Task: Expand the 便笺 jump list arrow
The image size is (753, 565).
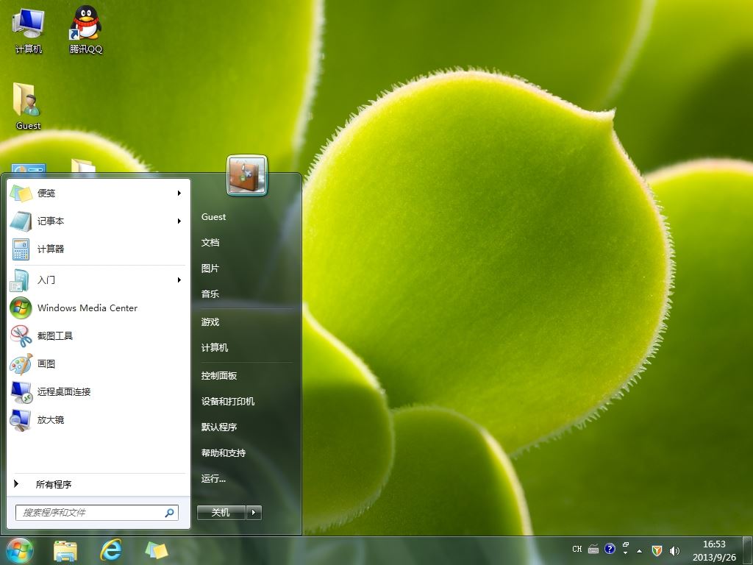Action: click(x=179, y=193)
